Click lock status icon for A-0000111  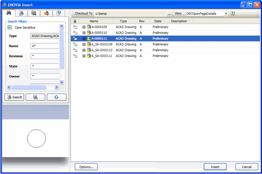[x=75, y=39]
